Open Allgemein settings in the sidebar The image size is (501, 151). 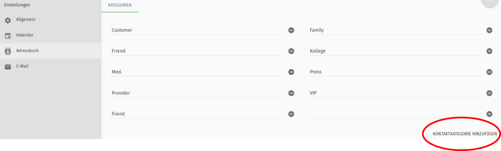(51, 20)
